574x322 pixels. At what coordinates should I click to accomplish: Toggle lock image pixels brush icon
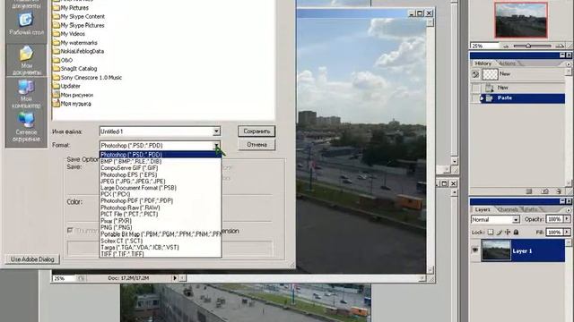(x=500, y=233)
